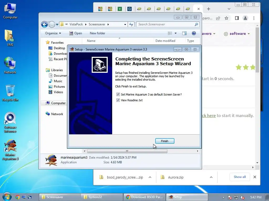Click marineaquarium3 icon in details pane
Screen dimensions: 269x201
(x=51, y=160)
